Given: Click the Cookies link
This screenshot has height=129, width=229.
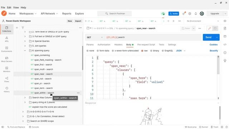Looking at the screenshot, I should 214,44.
